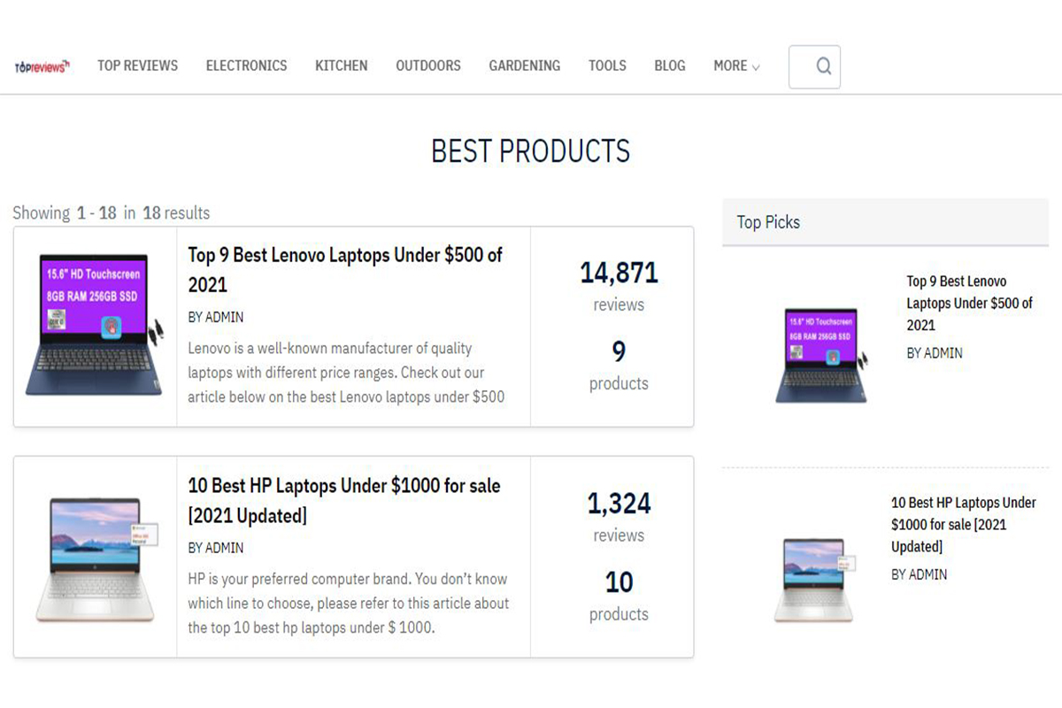
Task: Click the TopReviews logo
Action: click(42, 66)
